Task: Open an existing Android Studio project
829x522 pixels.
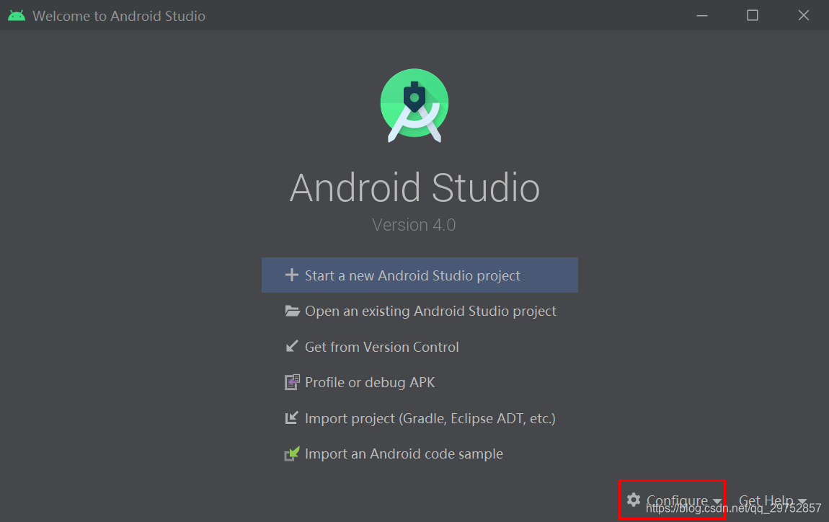Action: [x=430, y=311]
